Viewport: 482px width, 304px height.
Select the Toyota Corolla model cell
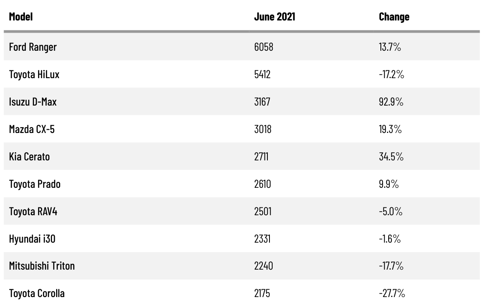tap(37, 294)
